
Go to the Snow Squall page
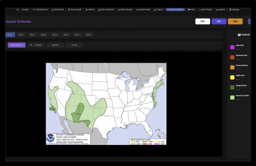pyautogui.click(x=75, y=10)
